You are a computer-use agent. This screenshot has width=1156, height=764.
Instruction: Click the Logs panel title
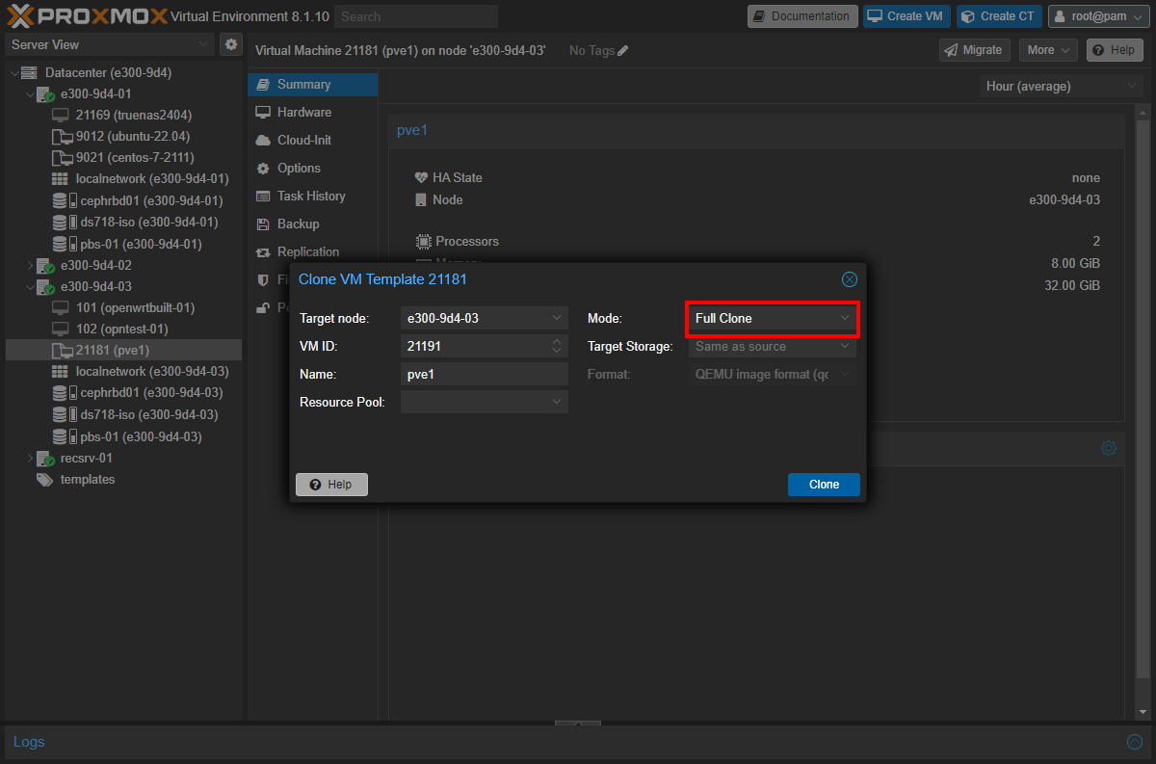tap(29, 742)
